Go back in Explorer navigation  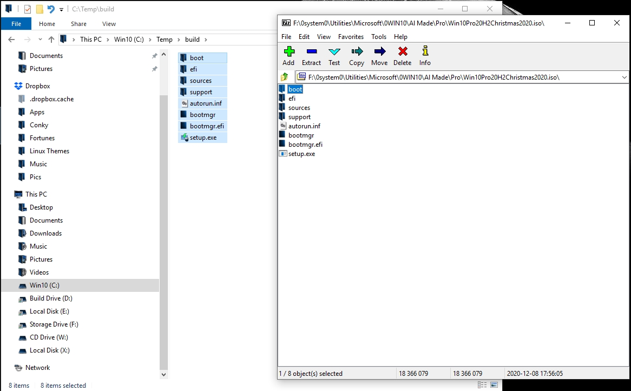point(11,40)
